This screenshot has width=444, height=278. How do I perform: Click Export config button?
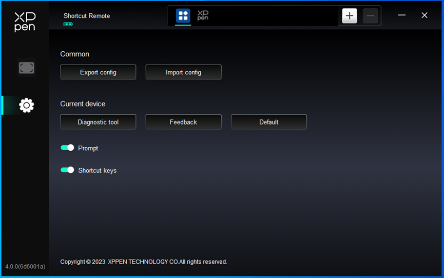pyautogui.click(x=98, y=72)
